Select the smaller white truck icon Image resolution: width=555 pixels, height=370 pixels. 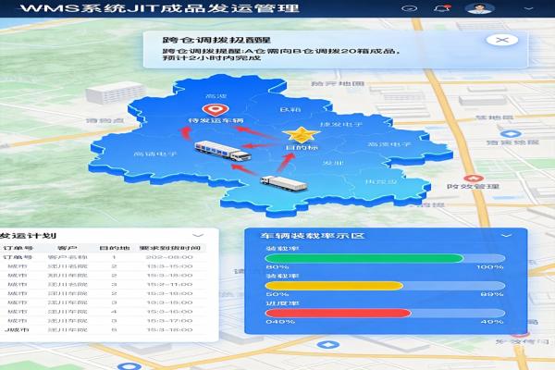pos(284,183)
